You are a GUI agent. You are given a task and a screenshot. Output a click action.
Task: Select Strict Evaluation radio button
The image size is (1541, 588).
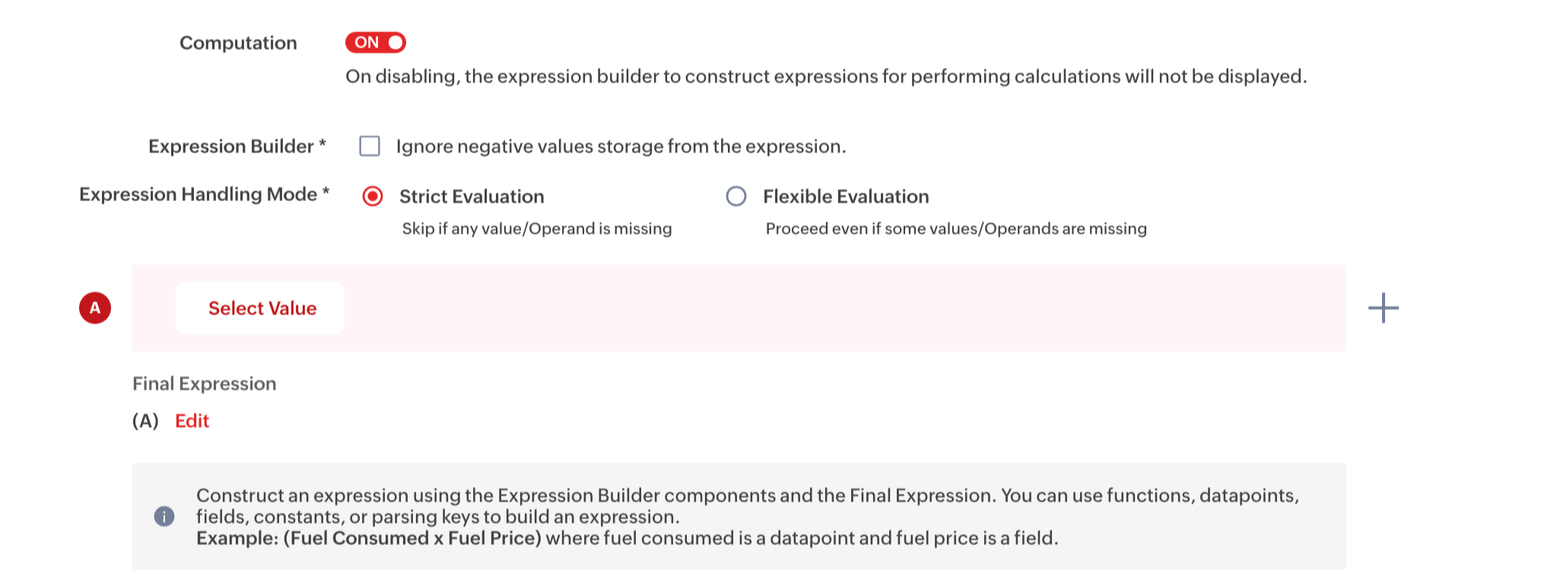373,196
